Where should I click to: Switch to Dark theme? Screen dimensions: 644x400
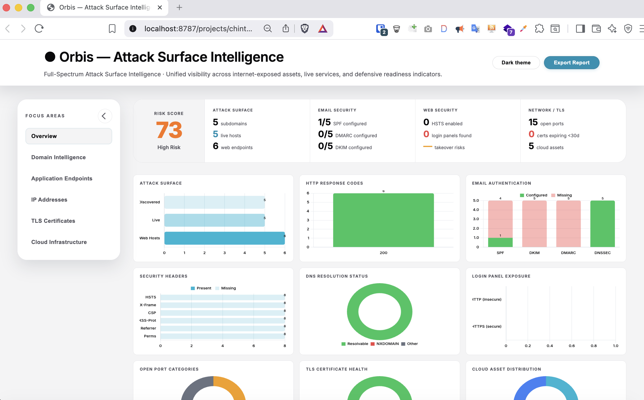pyautogui.click(x=516, y=63)
